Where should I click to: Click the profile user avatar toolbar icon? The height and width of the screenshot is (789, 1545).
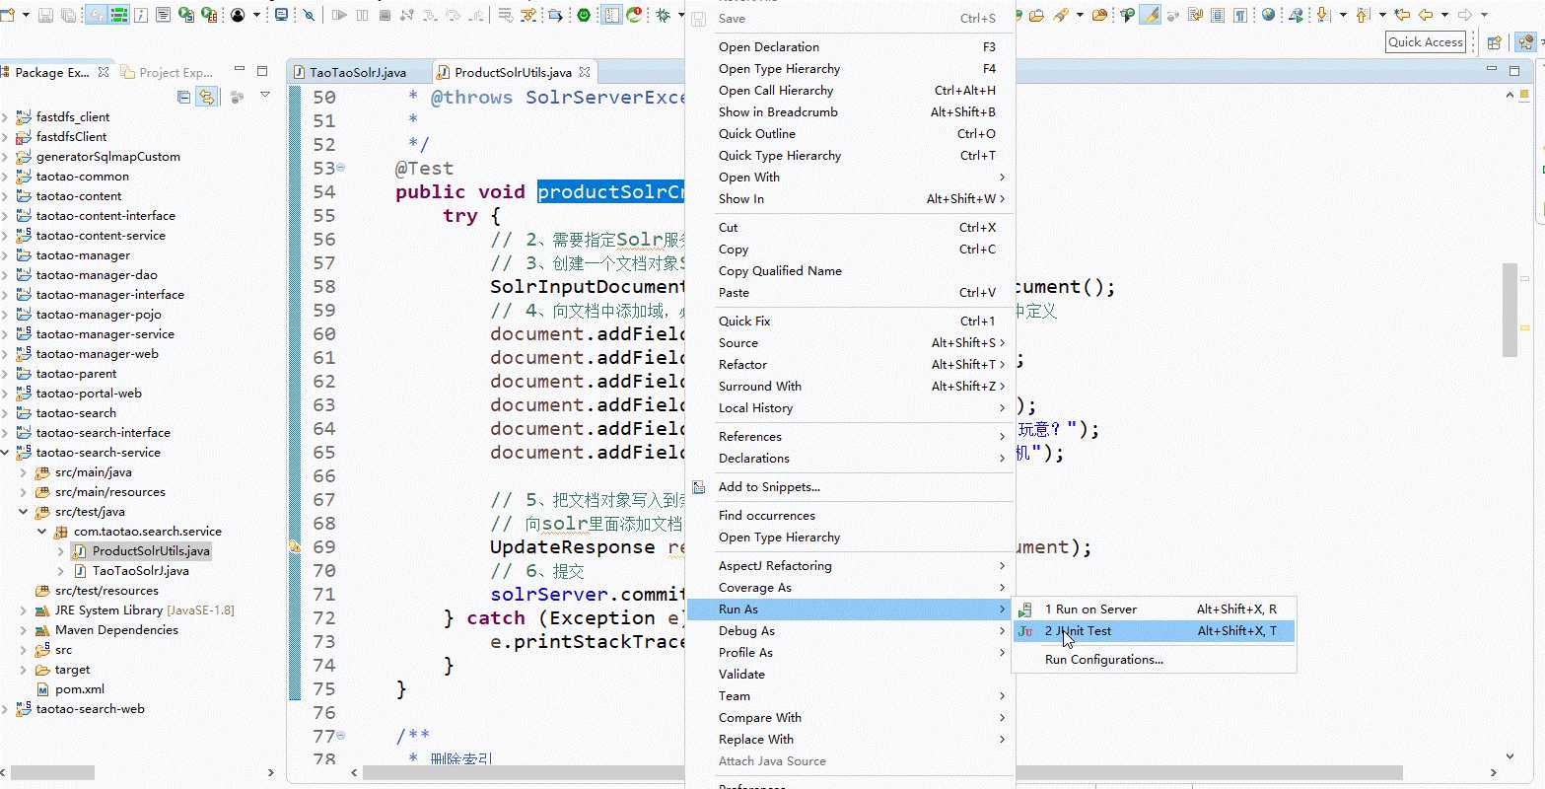point(238,15)
